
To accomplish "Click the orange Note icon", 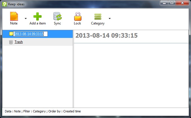I will point(14,16).
